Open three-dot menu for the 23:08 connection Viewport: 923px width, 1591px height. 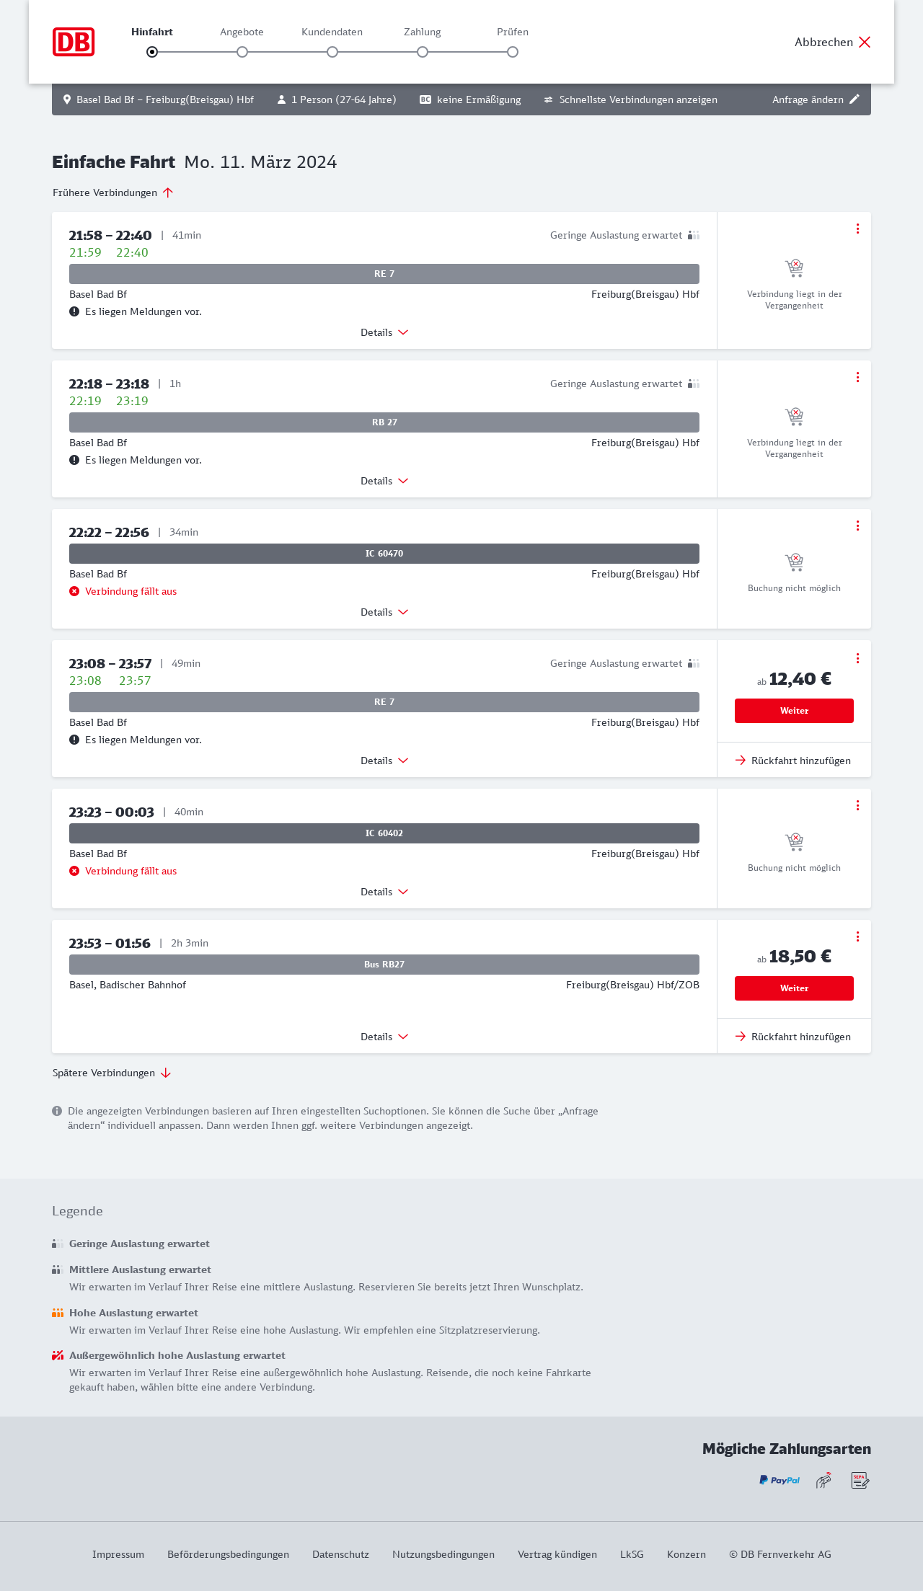click(857, 658)
